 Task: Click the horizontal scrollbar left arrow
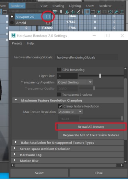[x=13, y=165]
